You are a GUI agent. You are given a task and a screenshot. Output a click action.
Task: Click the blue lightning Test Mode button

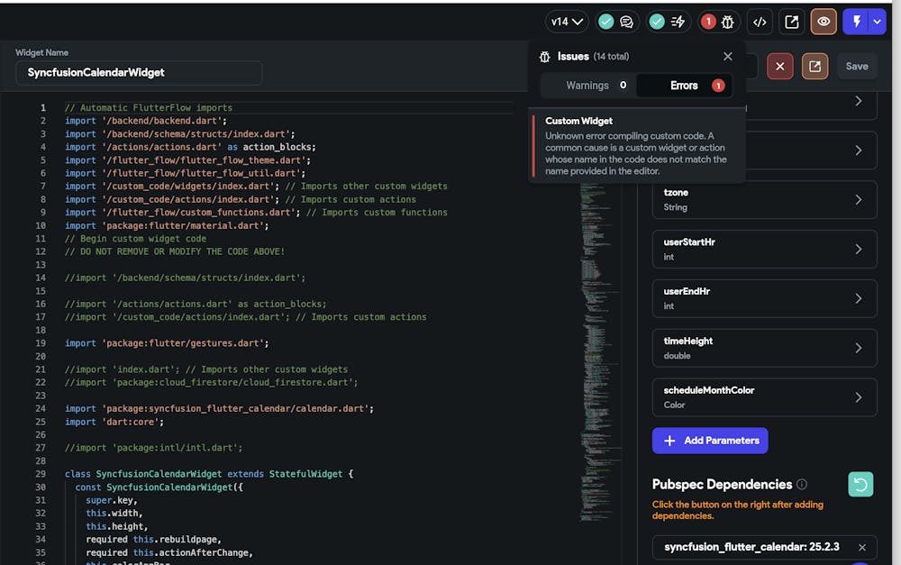[856, 22]
